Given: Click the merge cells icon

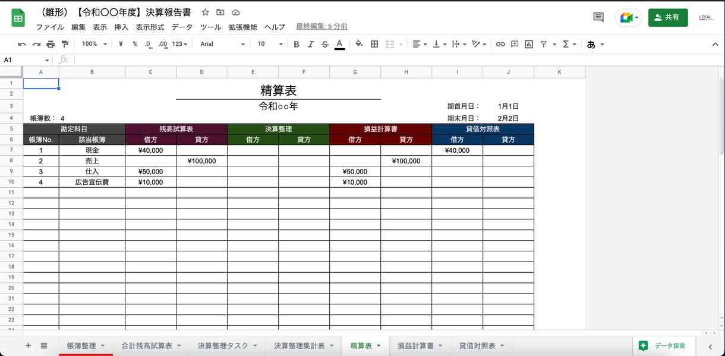Looking at the screenshot, I should point(390,44).
